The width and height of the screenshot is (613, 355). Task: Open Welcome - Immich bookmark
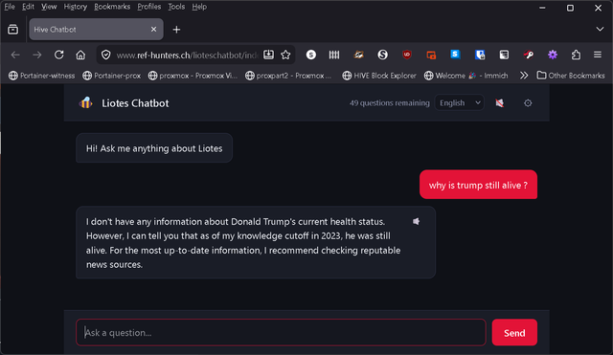tap(466, 76)
